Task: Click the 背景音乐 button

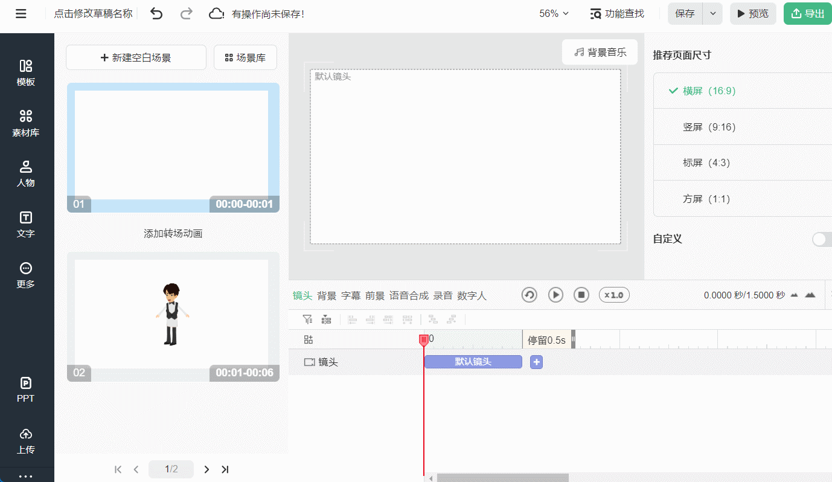Action: coord(600,52)
